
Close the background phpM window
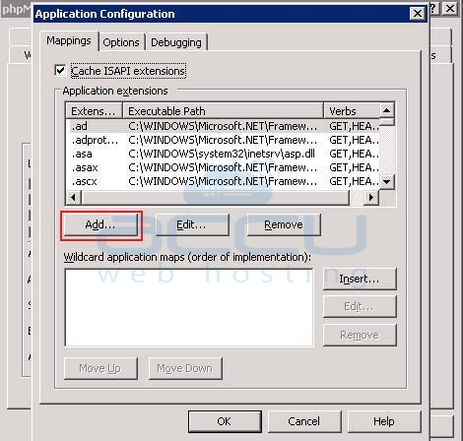click(450, 9)
